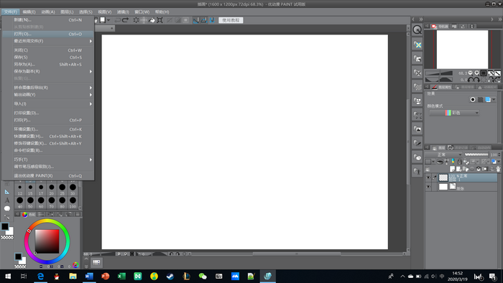Open the 编辑(E) menu in the menu bar

[x=29, y=12]
